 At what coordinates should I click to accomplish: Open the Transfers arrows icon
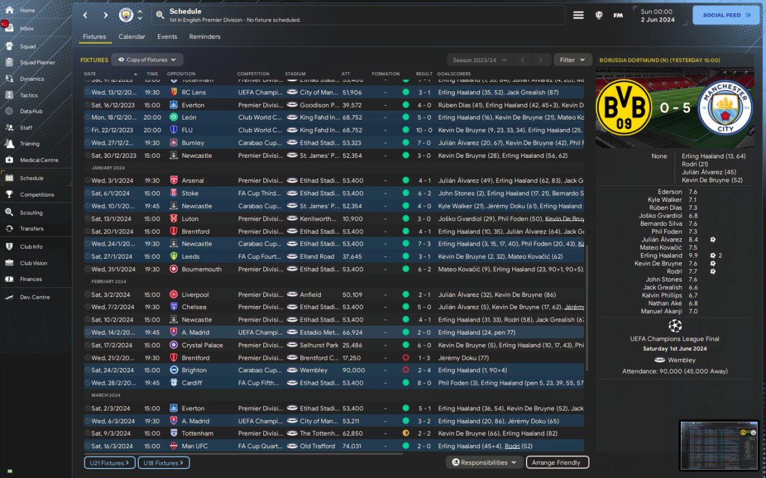tap(9, 228)
